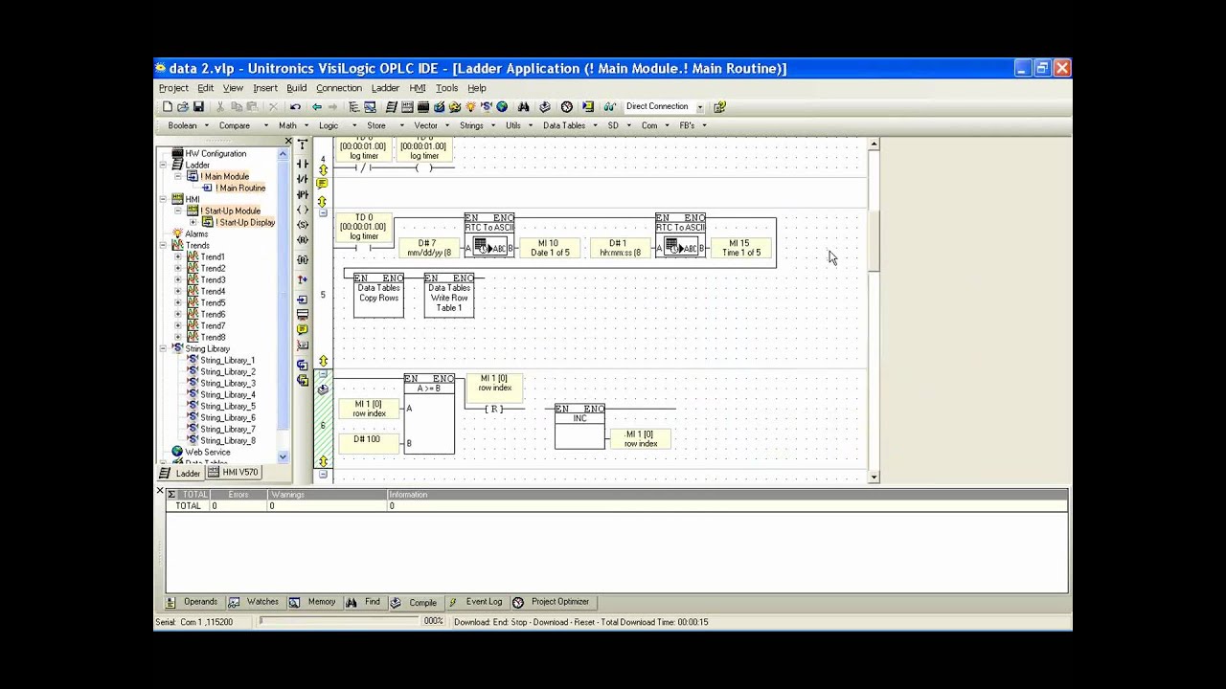Image resolution: width=1226 pixels, height=689 pixels.
Task: Open the Build menu
Action: (296, 88)
